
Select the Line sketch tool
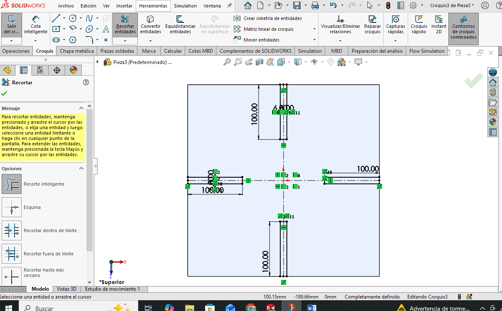[56, 19]
